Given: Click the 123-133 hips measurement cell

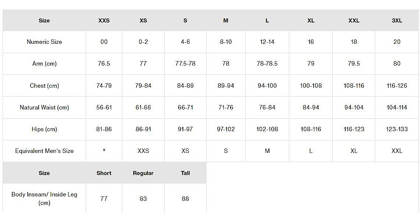Looking at the screenshot, I should pyautogui.click(x=396, y=129).
